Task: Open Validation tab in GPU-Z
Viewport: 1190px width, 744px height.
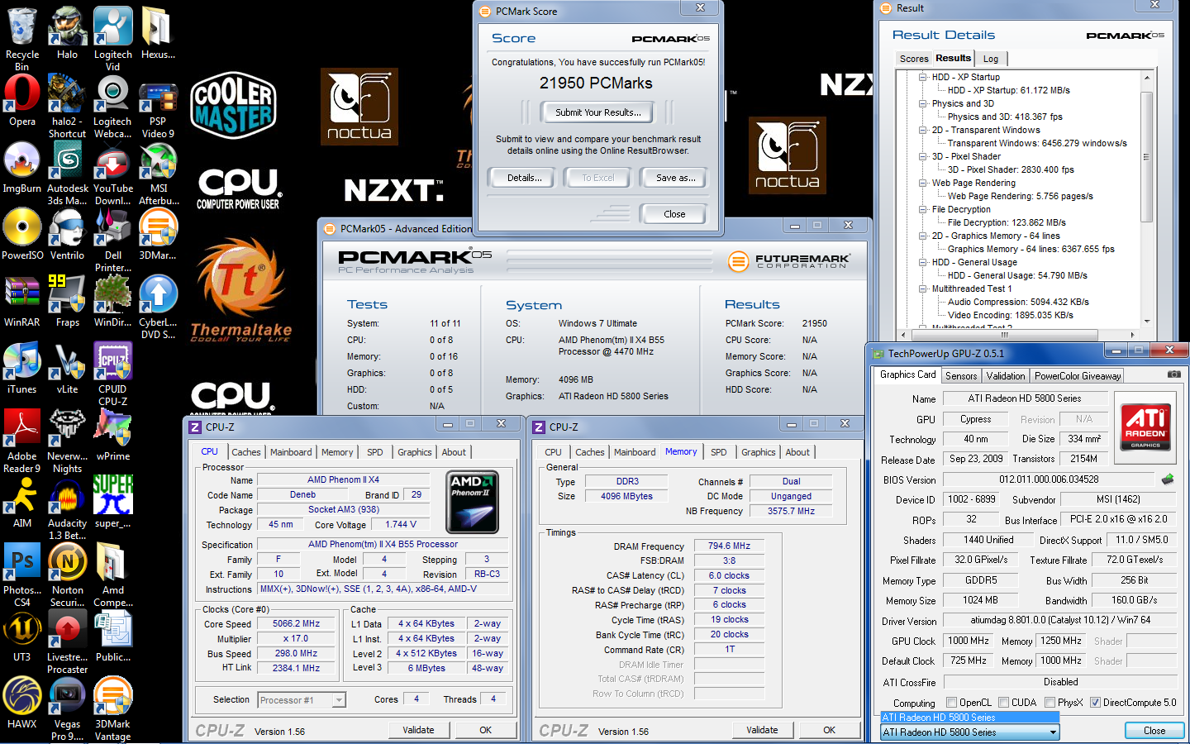Action: pos(1006,375)
